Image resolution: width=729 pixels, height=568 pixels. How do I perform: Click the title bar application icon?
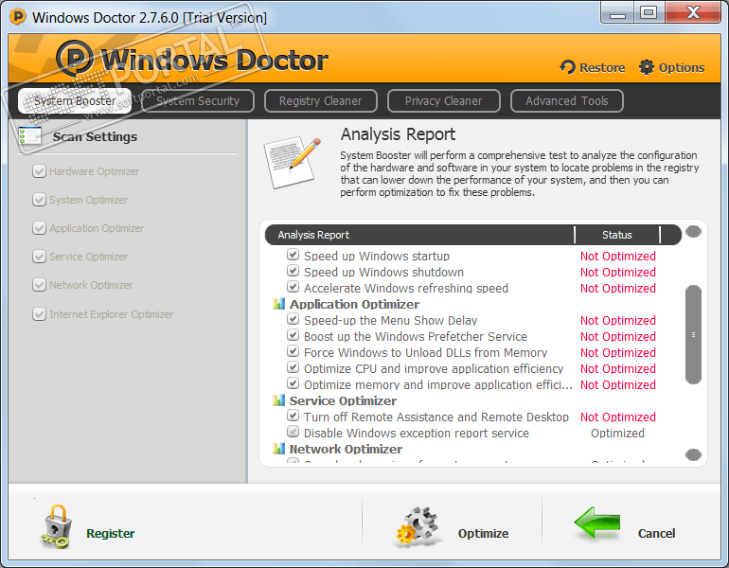[18, 17]
